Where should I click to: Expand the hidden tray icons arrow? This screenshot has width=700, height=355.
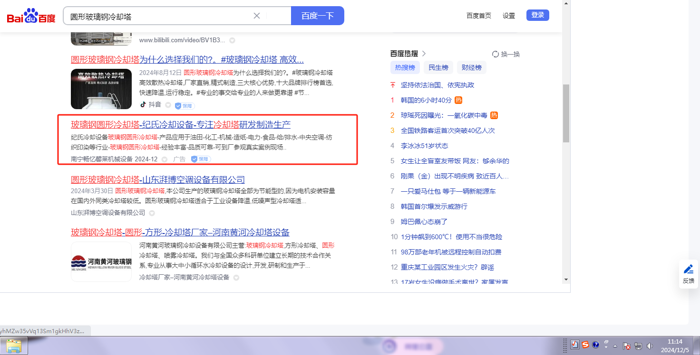click(x=615, y=346)
